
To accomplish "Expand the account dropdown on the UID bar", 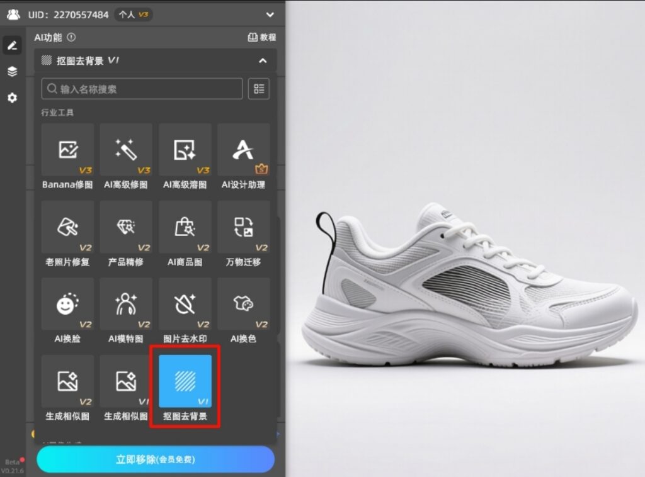I will (x=270, y=14).
